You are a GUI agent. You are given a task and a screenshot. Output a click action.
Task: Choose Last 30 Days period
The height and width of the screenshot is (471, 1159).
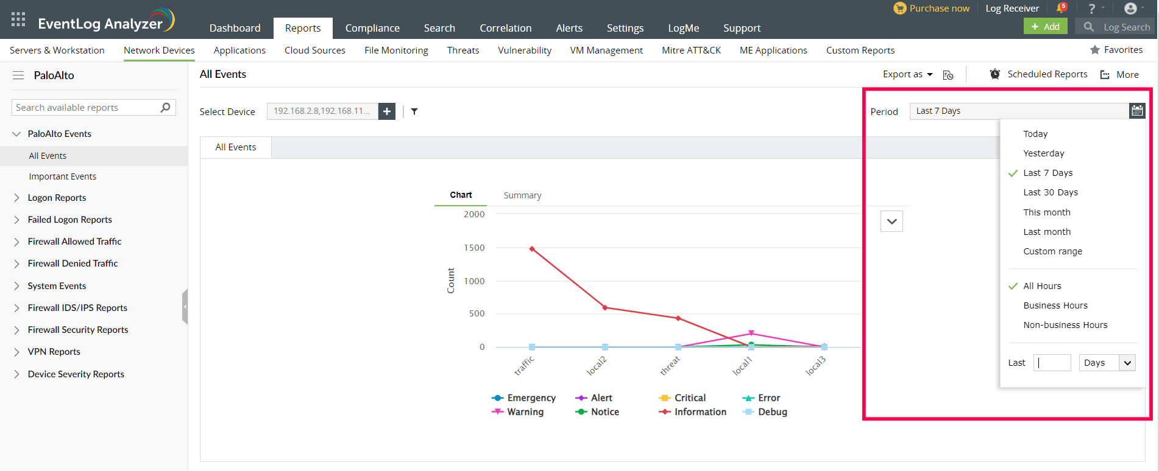point(1051,192)
